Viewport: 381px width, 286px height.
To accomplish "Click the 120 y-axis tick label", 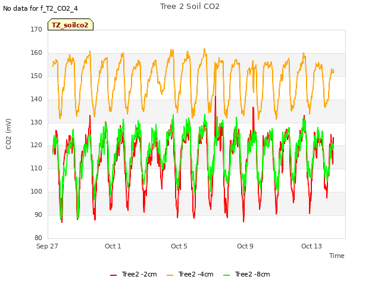I will [36, 145].
